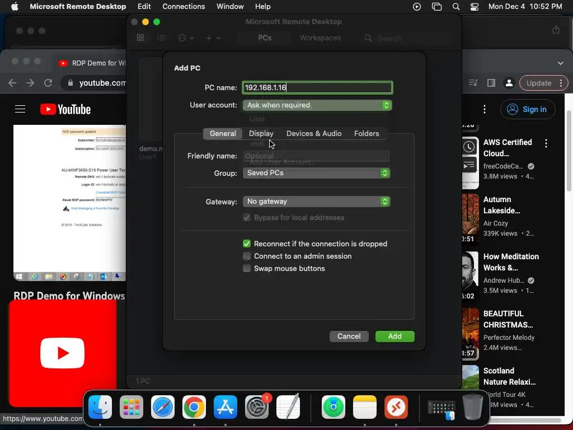Viewport: 573px width, 430px height.
Task: Reload the page in Chrome
Action: coord(48,83)
